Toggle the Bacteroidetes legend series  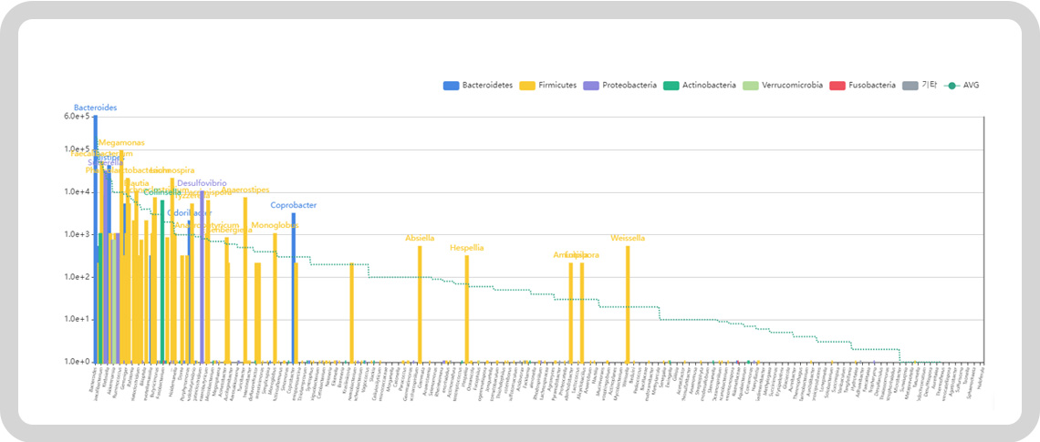coord(477,86)
